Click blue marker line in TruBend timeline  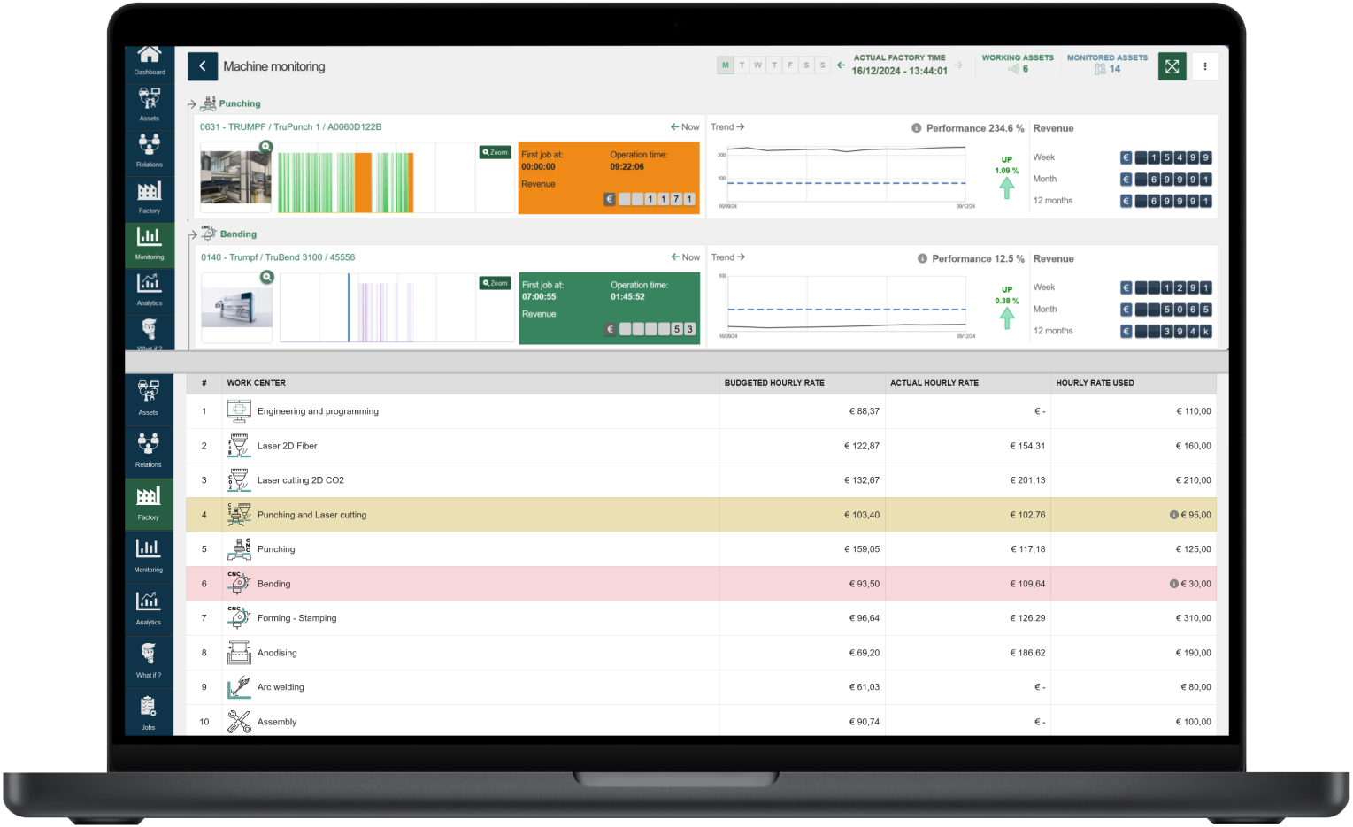pyautogui.click(x=349, y=307)
